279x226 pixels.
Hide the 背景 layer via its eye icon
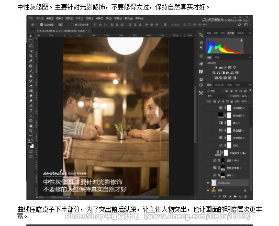coord(208,190)
